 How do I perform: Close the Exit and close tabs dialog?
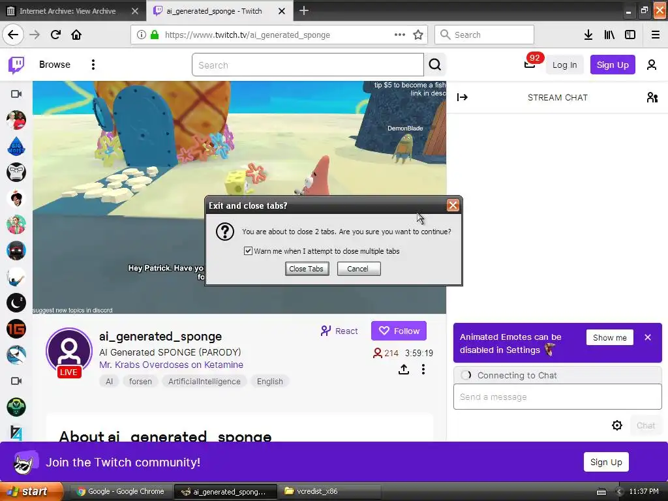click(453, 205)
